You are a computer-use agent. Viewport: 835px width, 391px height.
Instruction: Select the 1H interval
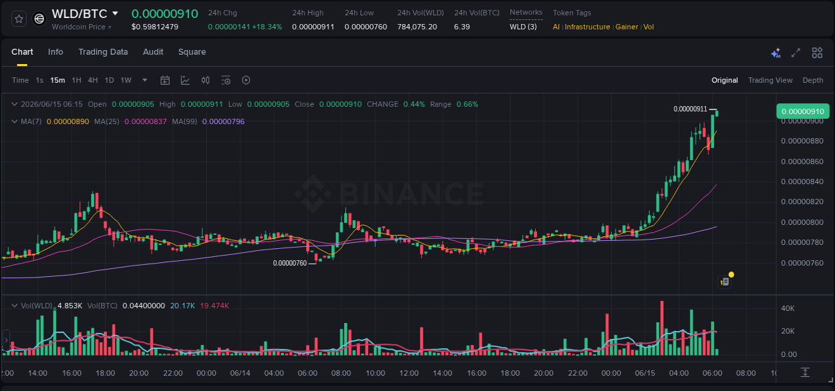tap(76, 80)
